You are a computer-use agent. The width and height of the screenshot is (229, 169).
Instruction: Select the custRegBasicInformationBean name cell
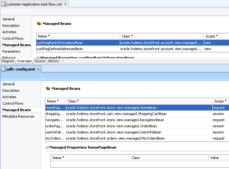[x=78, y=43]
